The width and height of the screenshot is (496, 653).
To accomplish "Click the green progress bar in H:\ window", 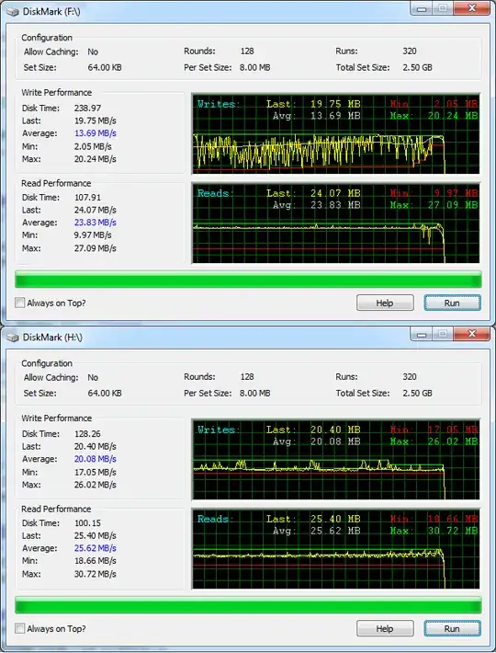I will 248,605.
